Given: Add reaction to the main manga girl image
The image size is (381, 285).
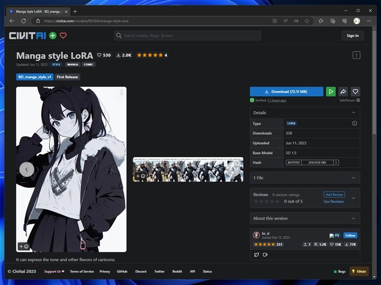Looking at the screenshot, I should pos(24,246).
